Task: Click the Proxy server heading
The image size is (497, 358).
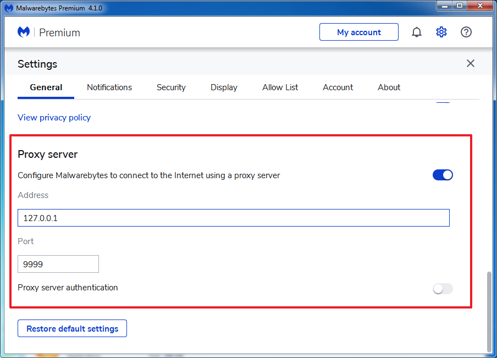Action: click(x=47, y=155)
